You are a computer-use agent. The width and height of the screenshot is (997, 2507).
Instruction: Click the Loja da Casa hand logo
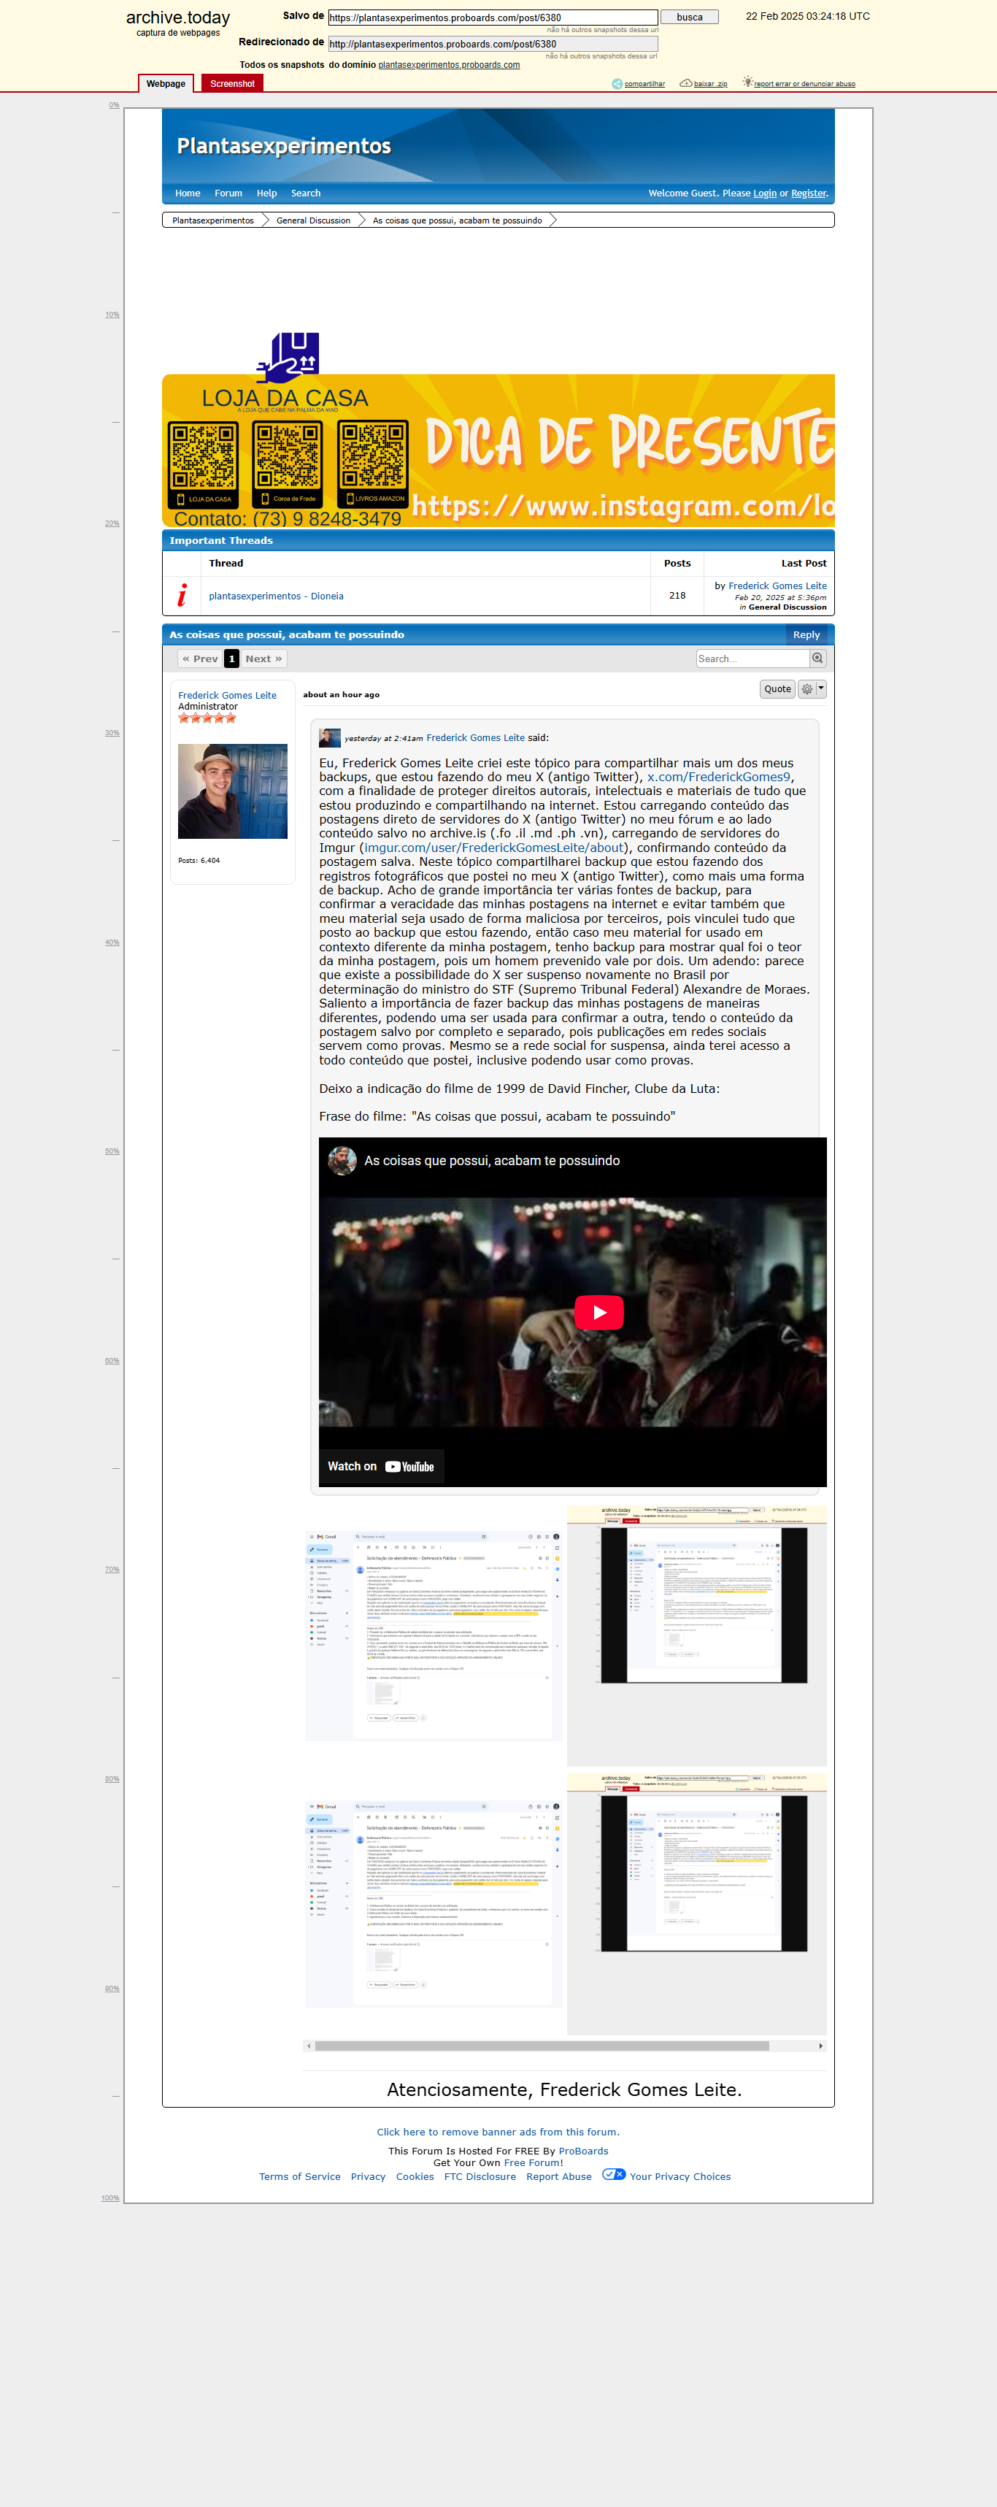coord(288,357)
